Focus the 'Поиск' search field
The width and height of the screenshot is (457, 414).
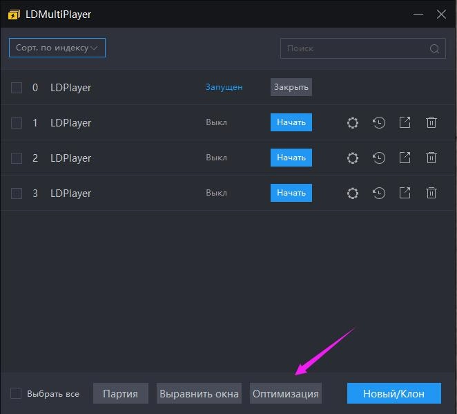pyautogui.click(x=353, y=48)
